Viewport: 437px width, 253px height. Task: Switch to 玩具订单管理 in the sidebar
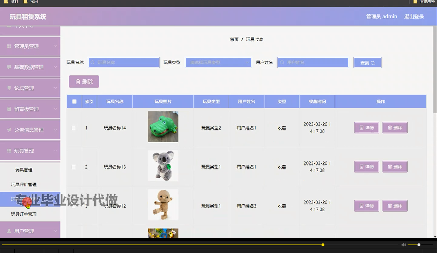(x=30, y=214)
